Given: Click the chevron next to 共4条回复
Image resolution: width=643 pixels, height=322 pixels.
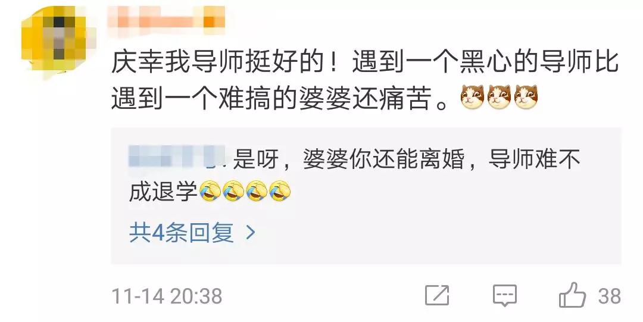Looking at the screenshot, I should coord(250,233).
